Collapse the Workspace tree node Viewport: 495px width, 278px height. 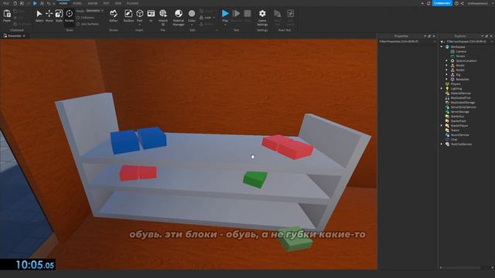click(442, 46)
